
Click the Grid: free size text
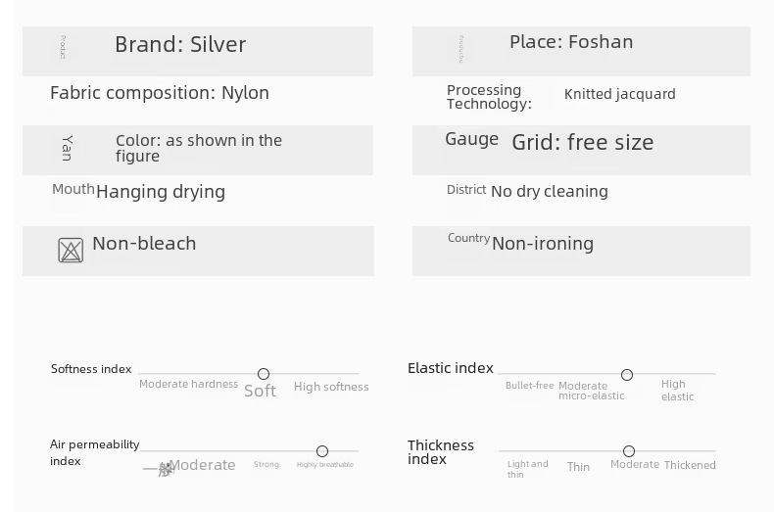click(583, 143)
